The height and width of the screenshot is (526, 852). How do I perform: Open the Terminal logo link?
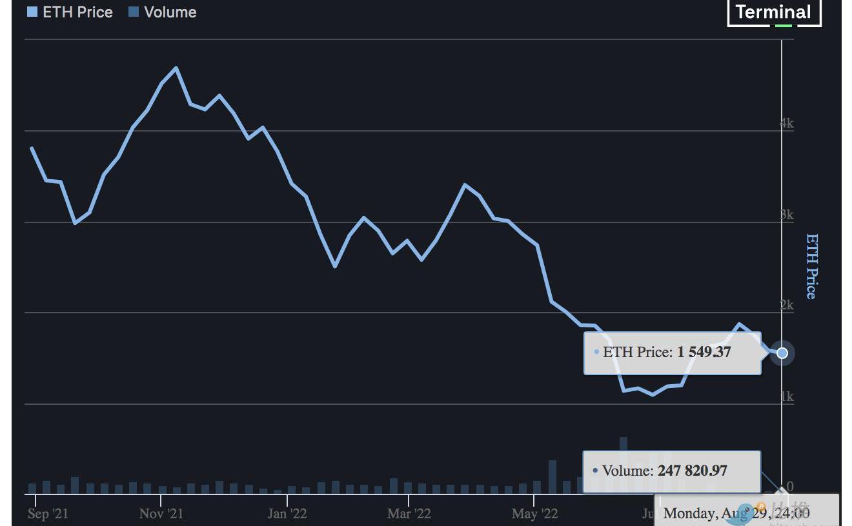pyautogui.click(x=773, y=12)
